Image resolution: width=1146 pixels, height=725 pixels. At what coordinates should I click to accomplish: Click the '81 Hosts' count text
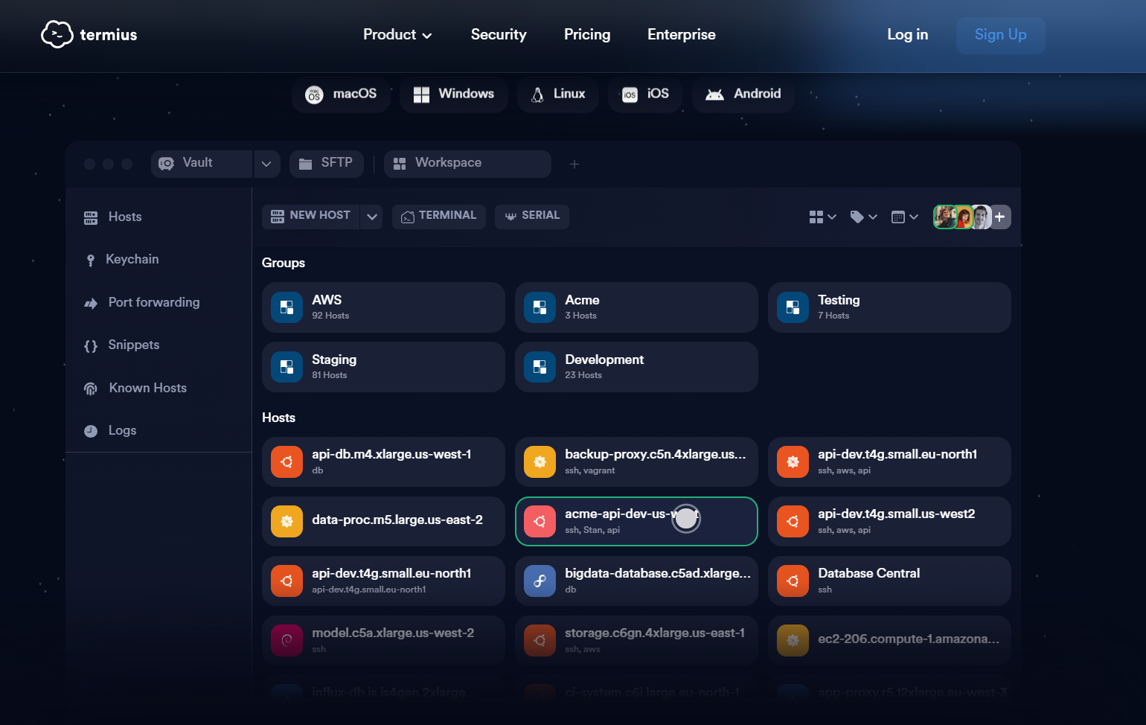coord(330,375)
